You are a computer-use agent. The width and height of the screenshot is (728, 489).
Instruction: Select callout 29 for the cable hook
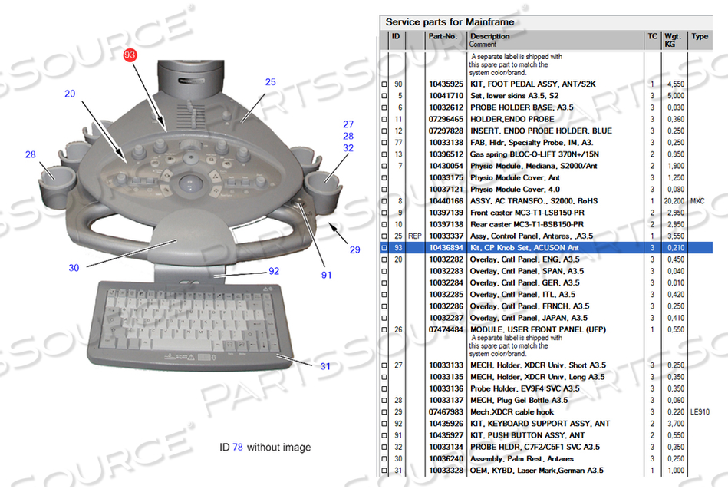pyautogui.click(x=354, y=249)
